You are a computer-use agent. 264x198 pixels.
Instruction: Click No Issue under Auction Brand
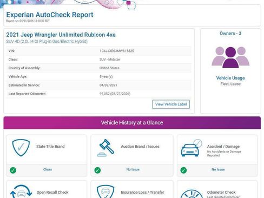pos(133,169)
